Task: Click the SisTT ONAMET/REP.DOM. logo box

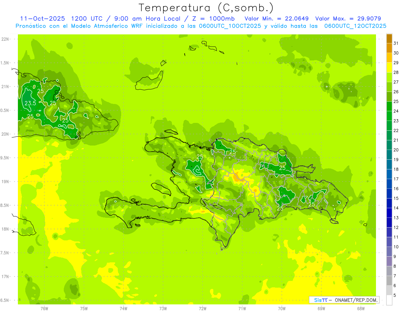Action: click(x=344, y=300)
